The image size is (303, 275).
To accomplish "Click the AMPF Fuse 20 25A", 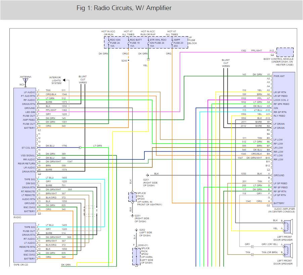I will [179, 42].
